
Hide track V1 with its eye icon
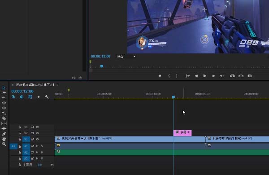coord(37,139)
